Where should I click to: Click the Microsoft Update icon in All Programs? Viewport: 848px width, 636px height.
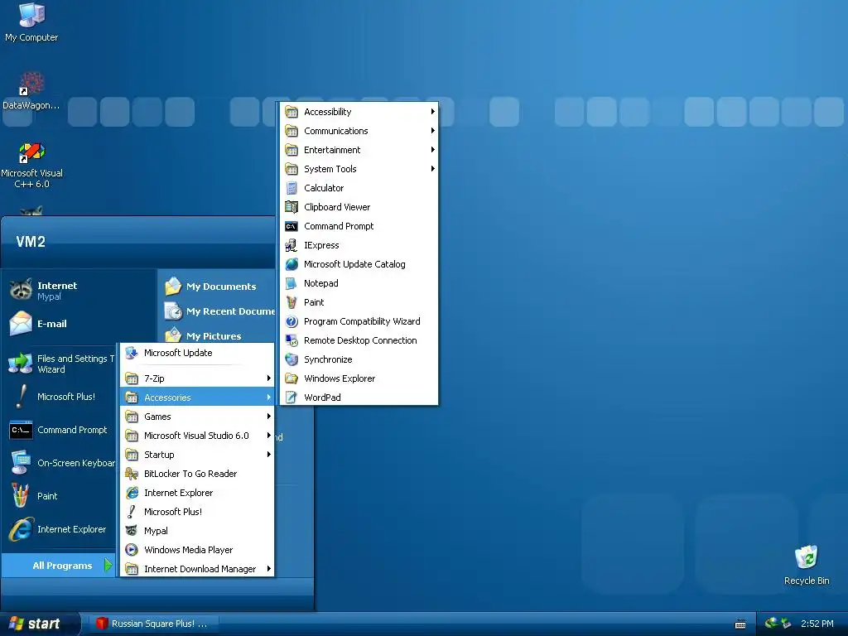pos(132,353)
